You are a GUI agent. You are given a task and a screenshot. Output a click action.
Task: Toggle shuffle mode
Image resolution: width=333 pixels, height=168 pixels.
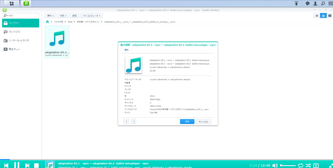[308, 165]
